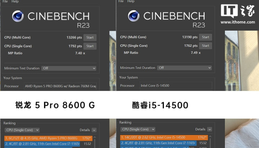Click scroll-up arrow of right ranking list
Image resolution: width=259 pixels, height=148 pixels.
click(210, 137)
